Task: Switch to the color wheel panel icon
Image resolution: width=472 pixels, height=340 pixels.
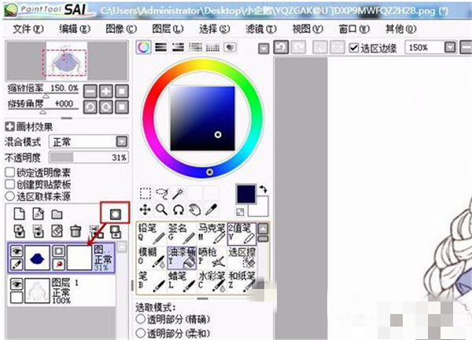Action: tap(143, 47)
